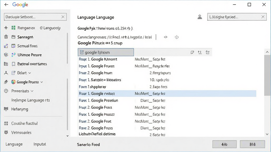
Task: Open Semual fires in the sidebar
Action: click(27, 46)
